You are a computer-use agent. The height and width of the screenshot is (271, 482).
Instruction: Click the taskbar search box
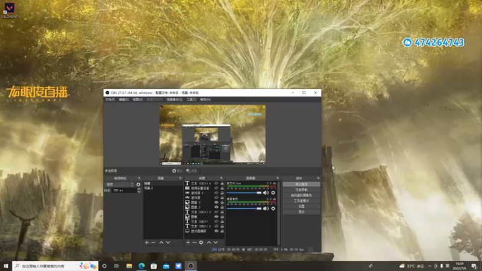click(x=55, y=266)
